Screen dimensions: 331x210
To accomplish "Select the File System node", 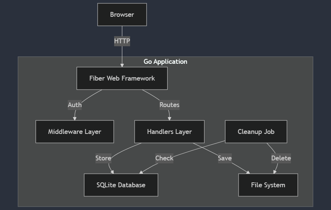I will 268,185.
